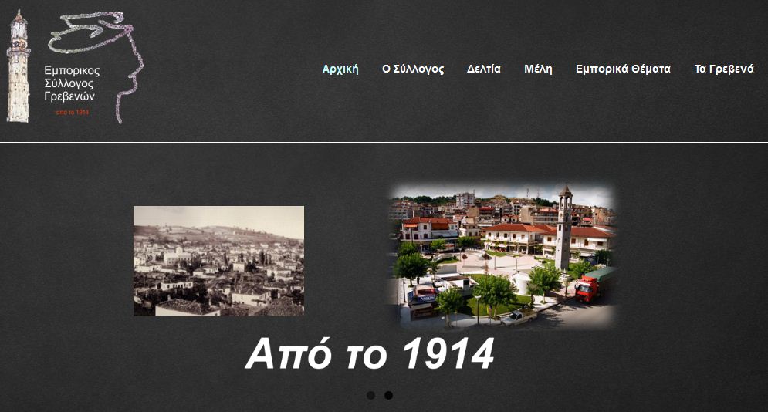This screenshot has width=768, height=412.
Task: Go to the Δελτία page
Action: [x=483, y=69]
